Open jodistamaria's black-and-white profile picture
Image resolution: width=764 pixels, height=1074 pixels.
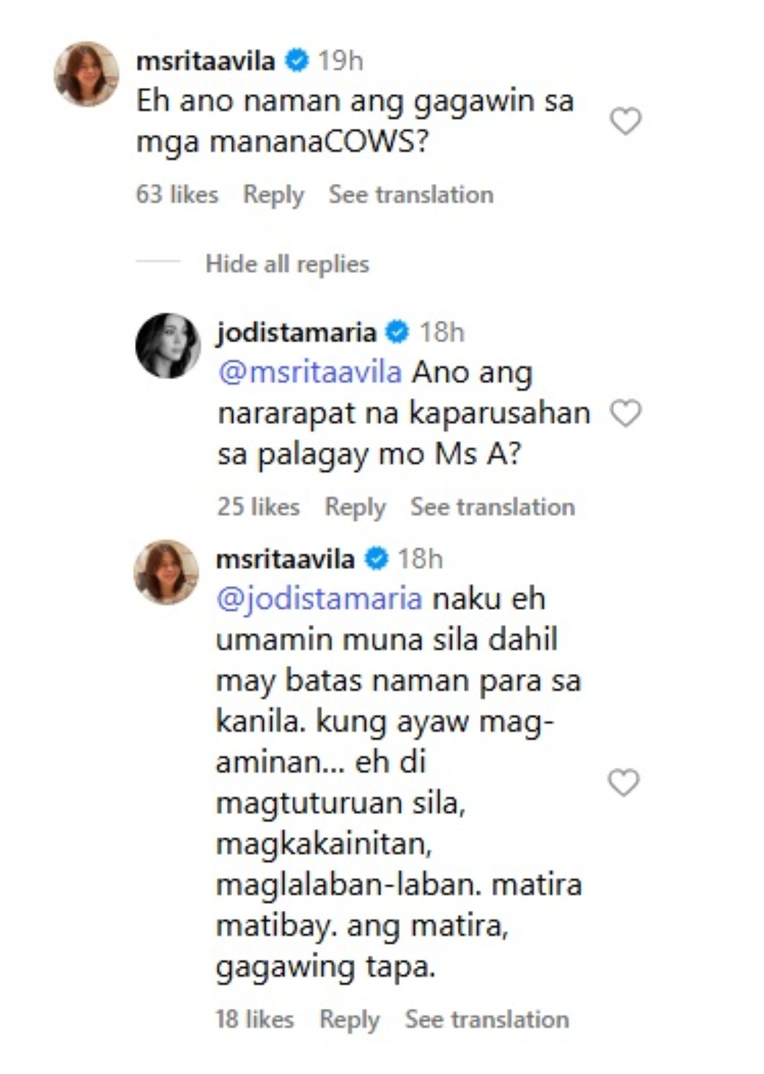tap(168, 346)
